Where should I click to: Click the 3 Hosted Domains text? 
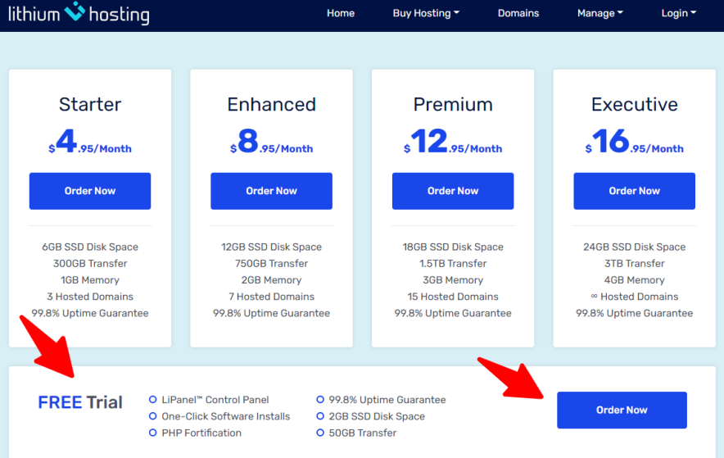(90, 297)
